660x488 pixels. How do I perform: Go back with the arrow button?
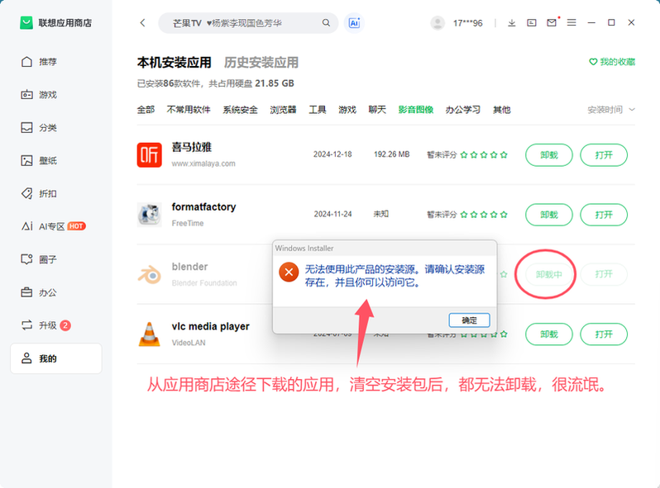(x=143, y=22)
